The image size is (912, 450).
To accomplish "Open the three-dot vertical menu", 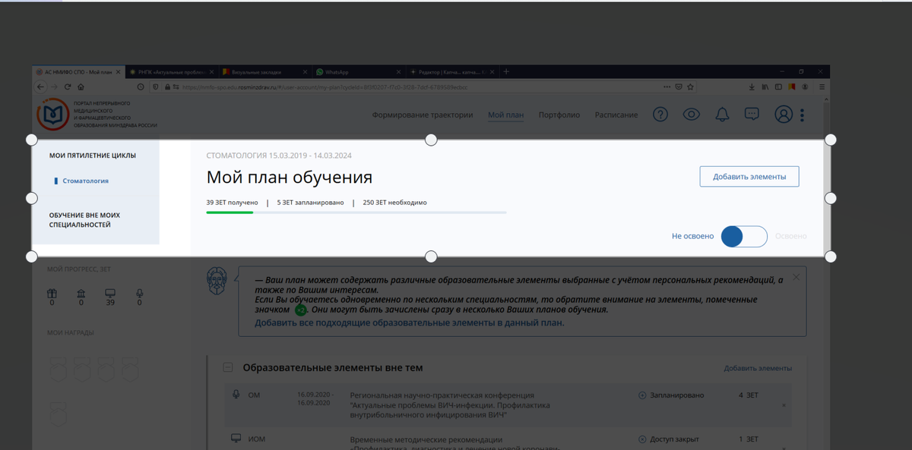I will [x=802, y=115].
